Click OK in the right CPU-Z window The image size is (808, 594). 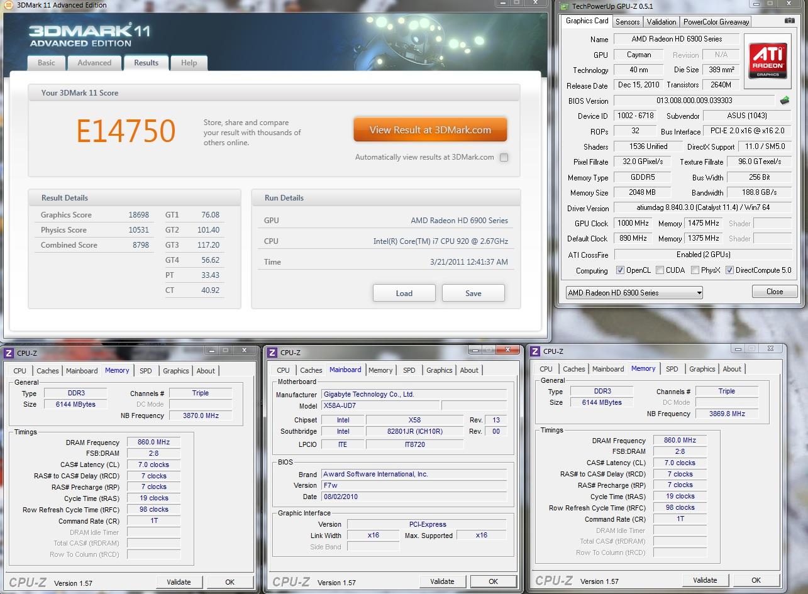(756, 580)
